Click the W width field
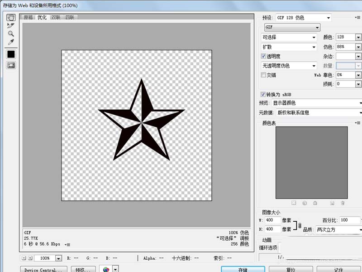 coord(273,220)
